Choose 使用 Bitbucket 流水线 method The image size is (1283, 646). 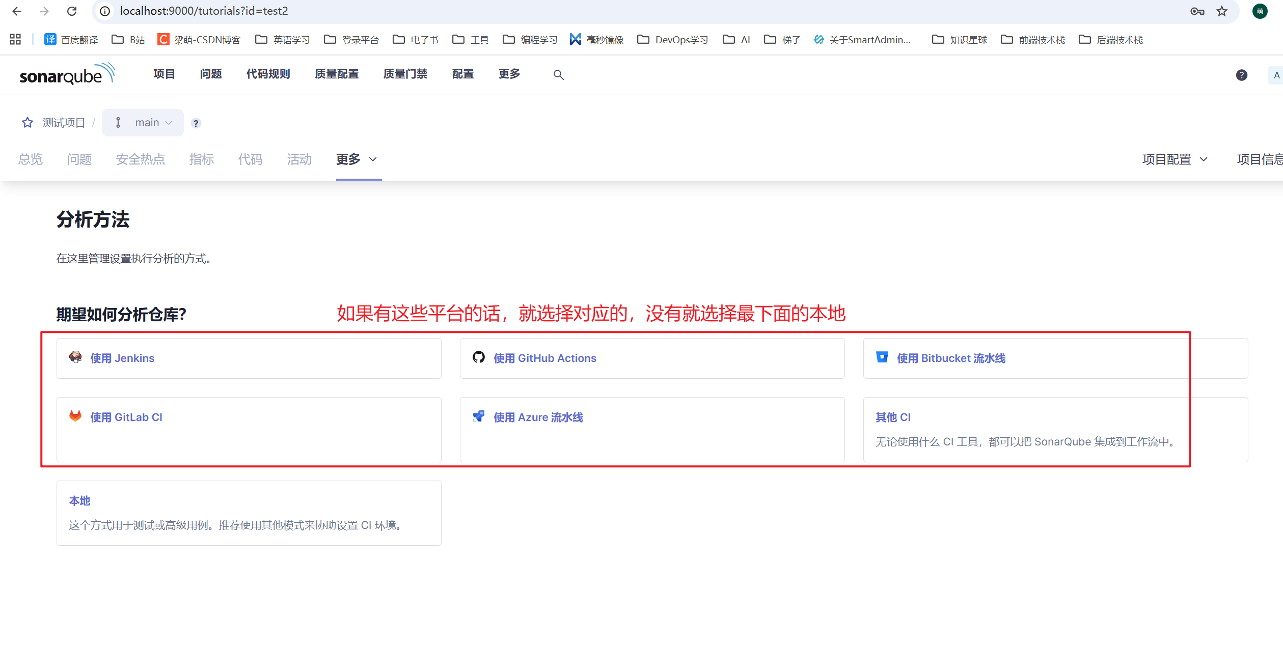pyautogui.click(x=1055, y=358)
